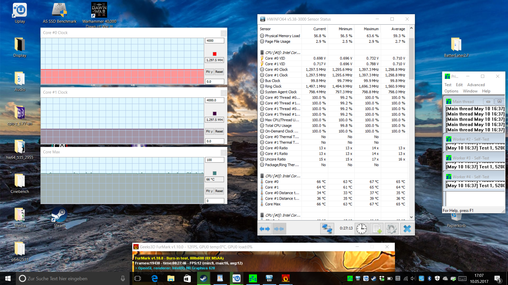The image size is (508, 285).
Task: Open the Test menu in Prime95
Action: (448, 85)
